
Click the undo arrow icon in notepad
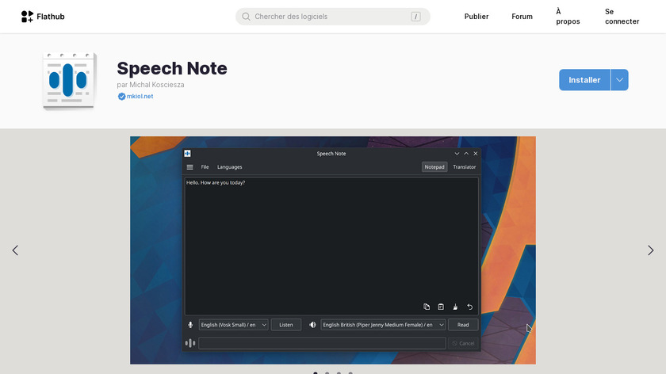(x=469, y=307)
